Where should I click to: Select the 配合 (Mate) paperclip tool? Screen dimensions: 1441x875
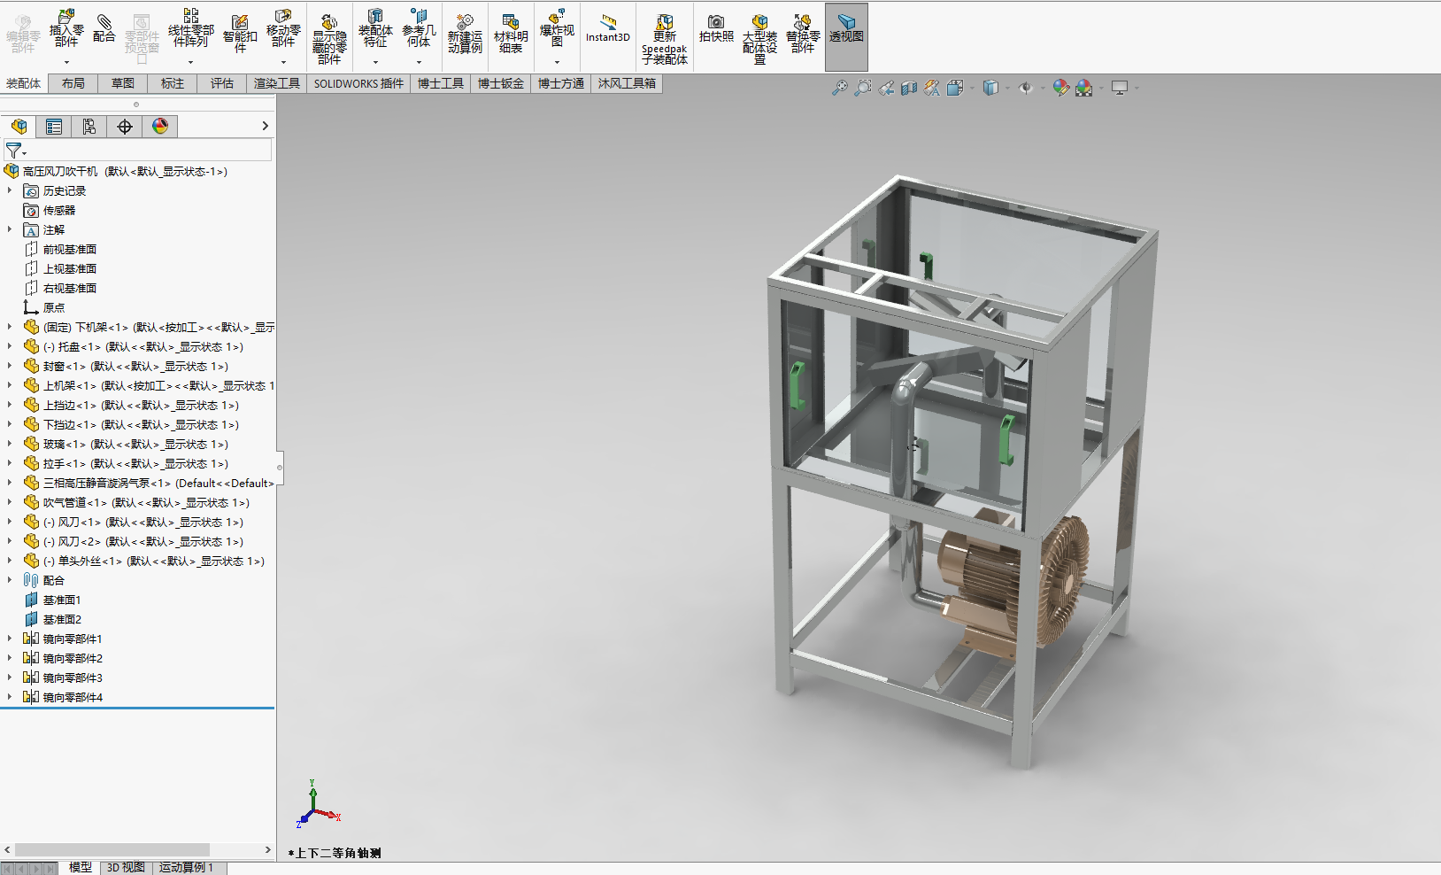click(104, 28)
